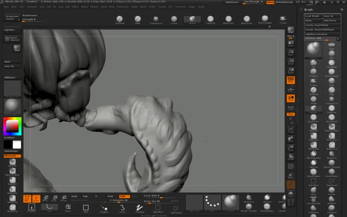Pick CreaseCurve brush from the top shelf

pyautogui.click(x=156, y=20)
